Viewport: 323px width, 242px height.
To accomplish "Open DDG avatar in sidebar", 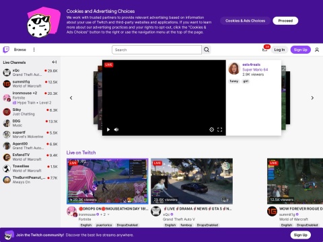I will [7, 123].
